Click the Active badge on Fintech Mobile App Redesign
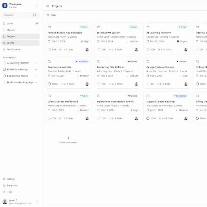Viewport: 207px width, 207px height. pos(84,27)
